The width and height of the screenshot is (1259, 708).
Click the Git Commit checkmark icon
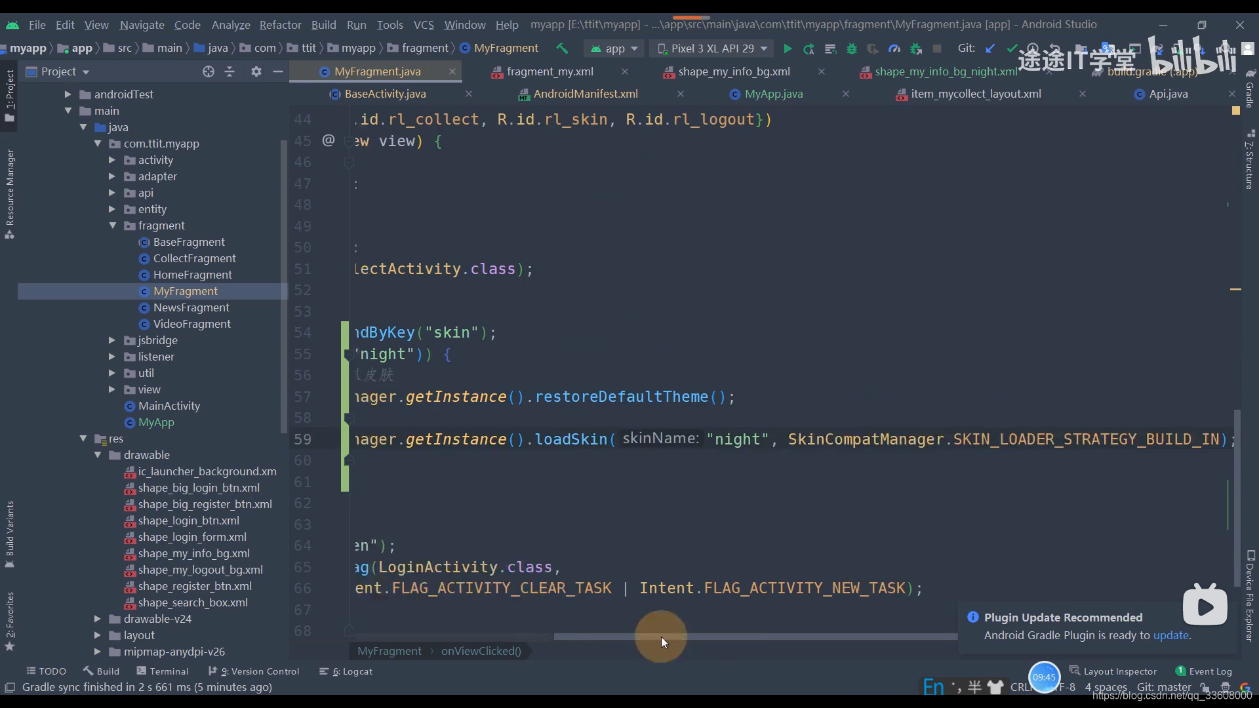pos(1012,49)
